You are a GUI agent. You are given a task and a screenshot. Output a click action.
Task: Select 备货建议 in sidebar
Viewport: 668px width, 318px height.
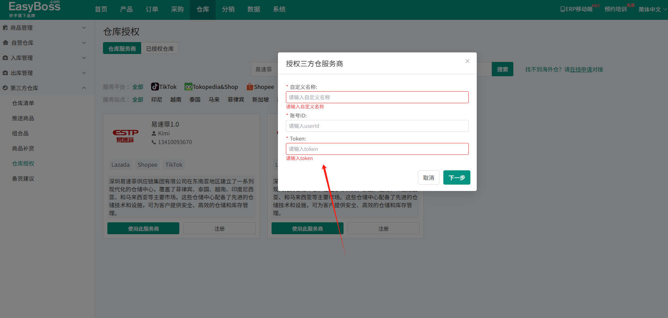(x=23, y=179)
